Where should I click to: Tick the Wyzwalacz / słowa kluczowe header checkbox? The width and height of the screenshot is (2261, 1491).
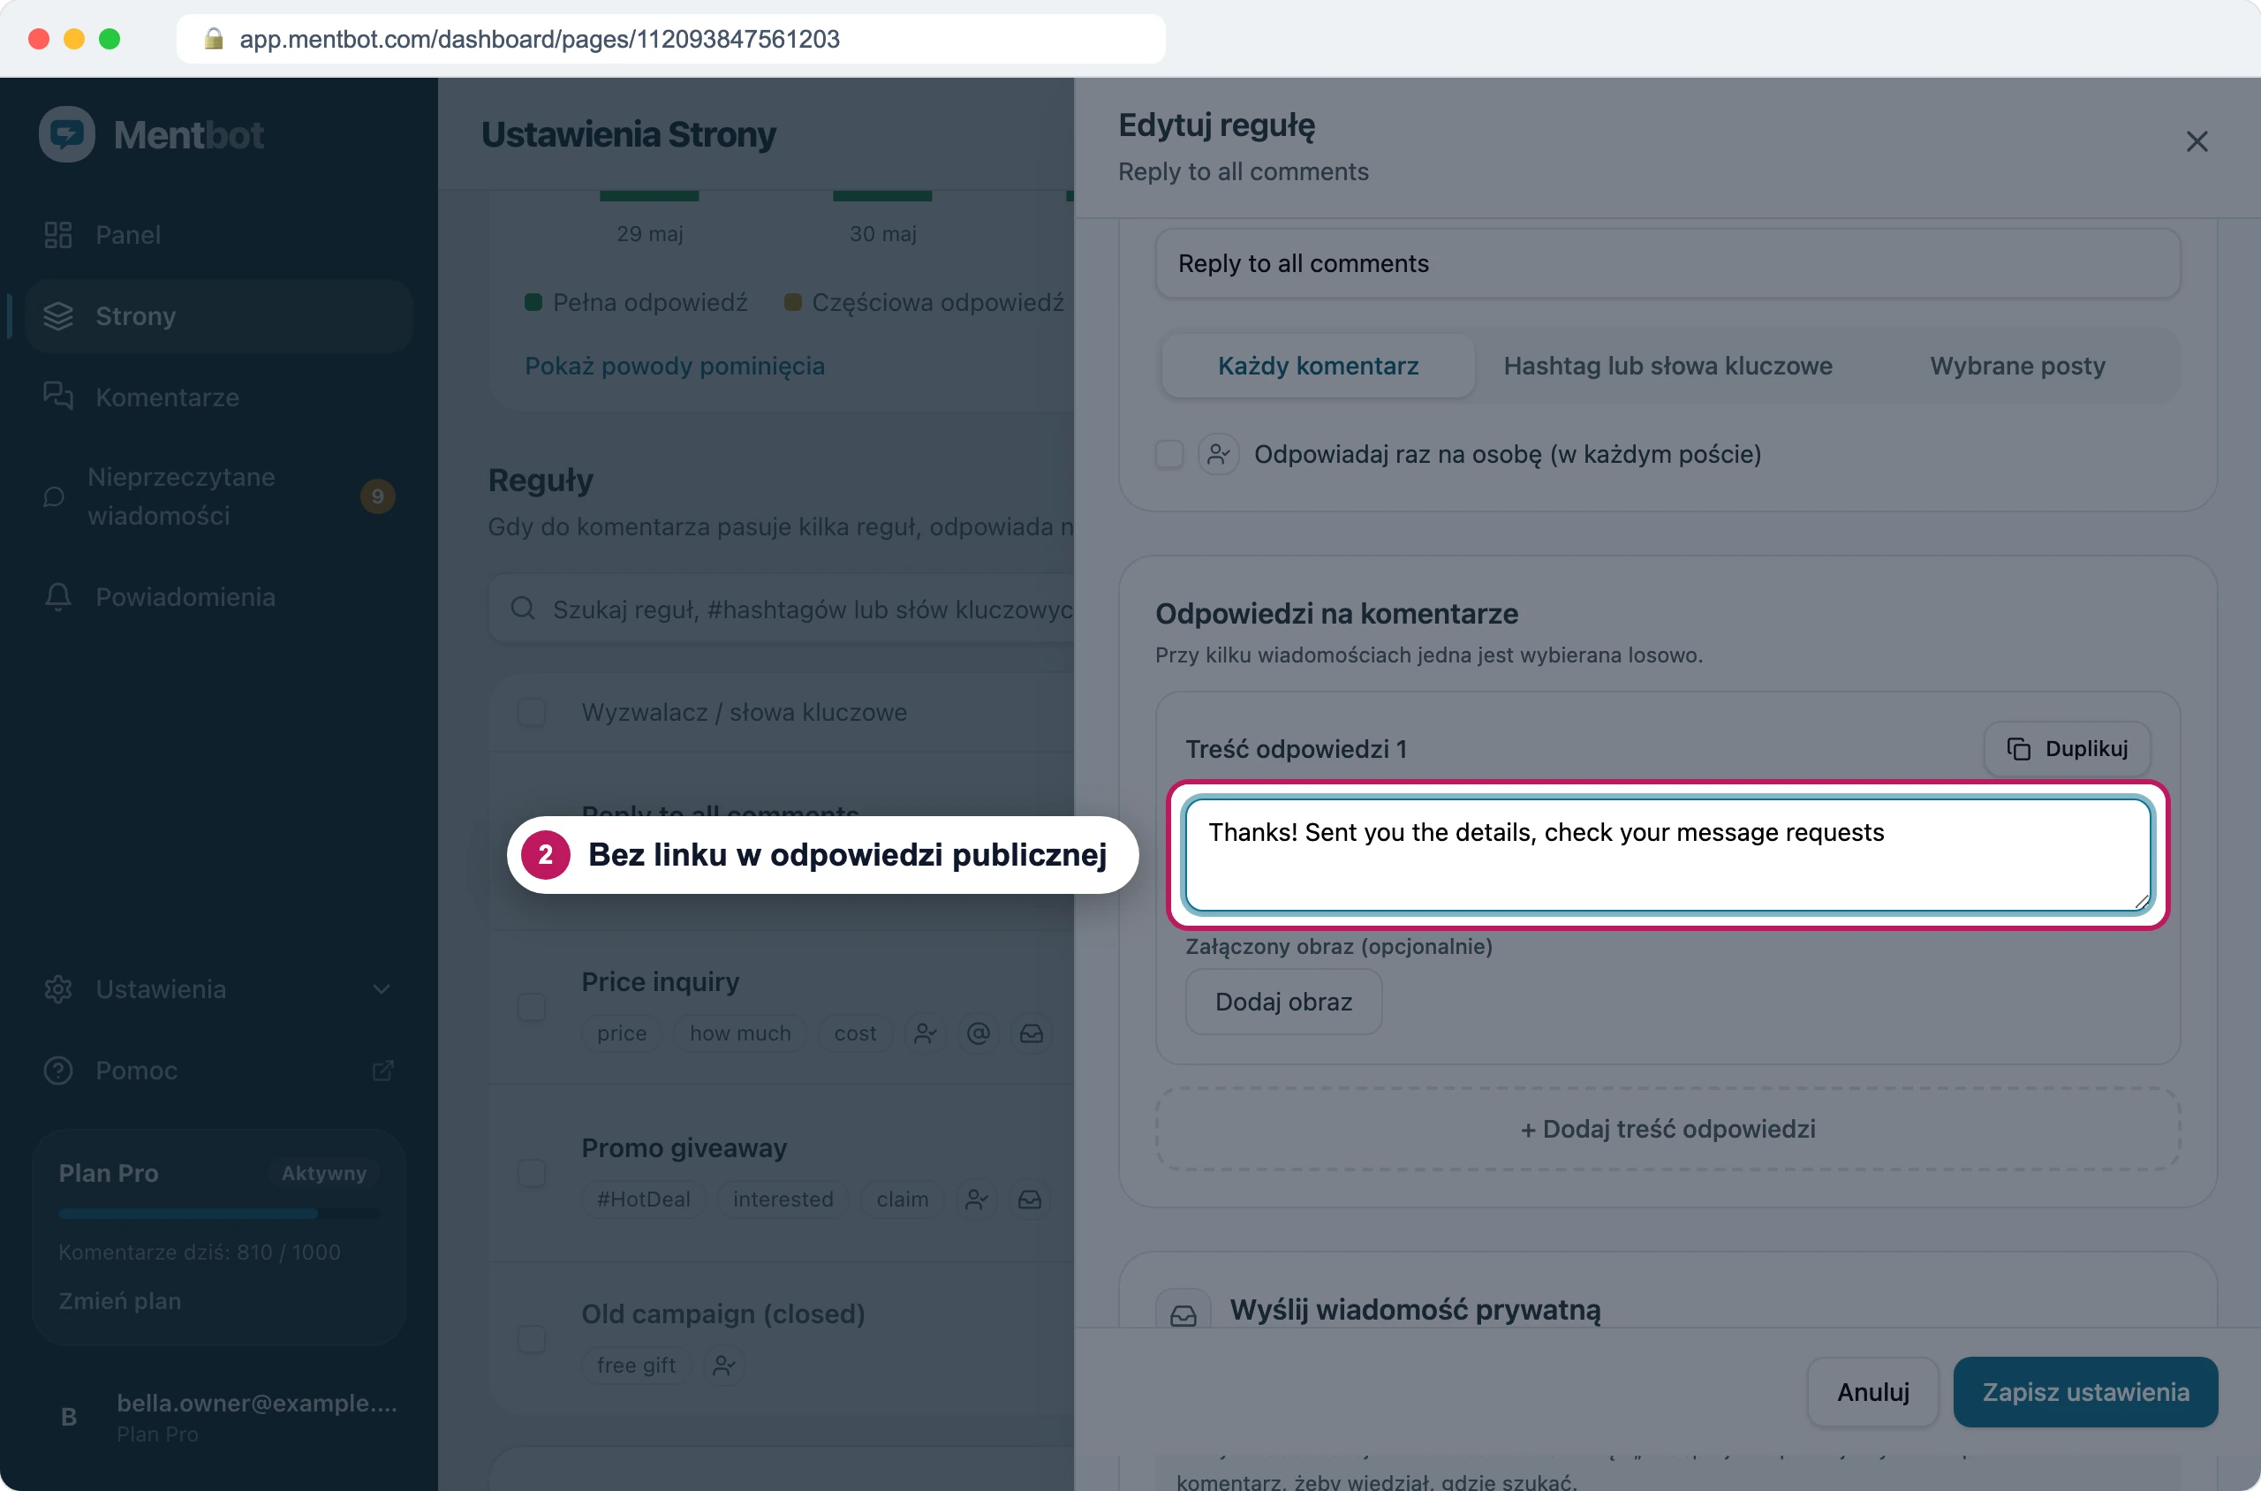(532, 711)
